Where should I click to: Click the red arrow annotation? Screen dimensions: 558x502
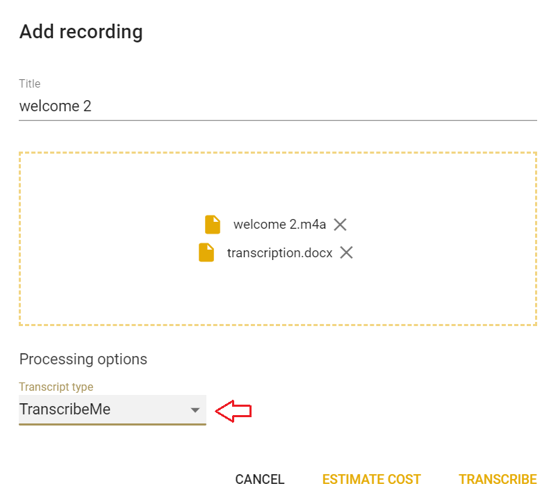point(233,411)
